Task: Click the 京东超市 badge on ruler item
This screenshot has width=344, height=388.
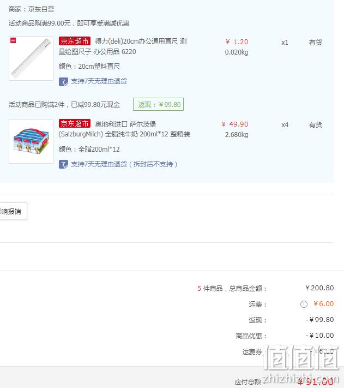Action: pyautogui.click(x=75, y=41)
